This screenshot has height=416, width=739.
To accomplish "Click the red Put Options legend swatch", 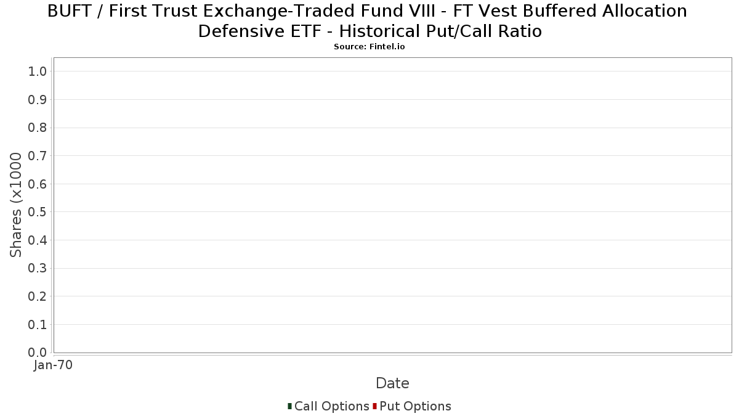I will point(374,406).
